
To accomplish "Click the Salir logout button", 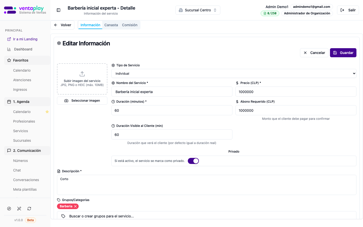I will 348,10.
